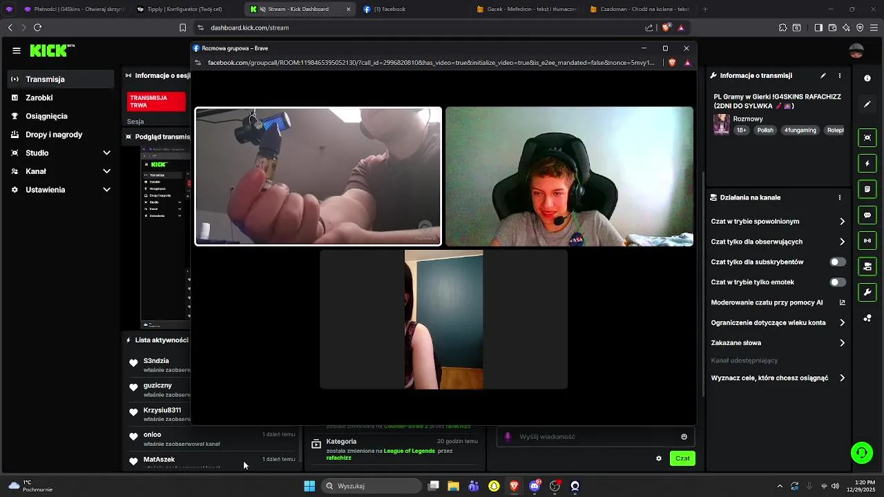Open the Kick hamburger menu
This screenshot has width=884, height=497.
(x=17, y=50)
